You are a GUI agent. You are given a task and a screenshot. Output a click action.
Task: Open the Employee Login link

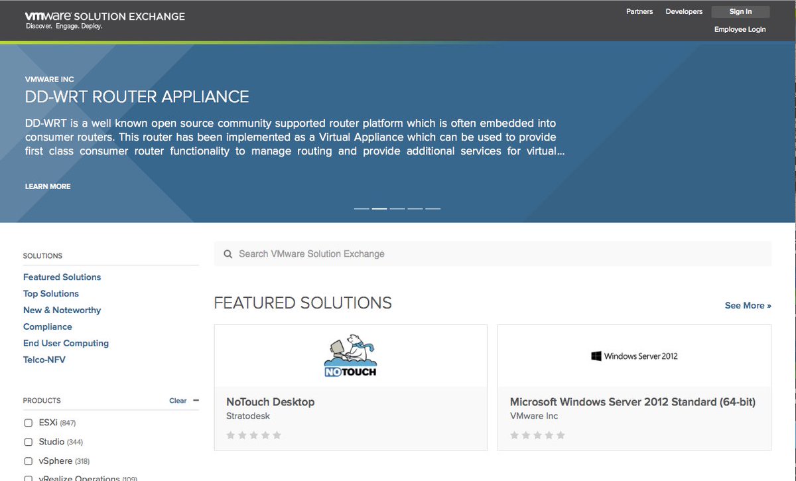coord(740,29)
